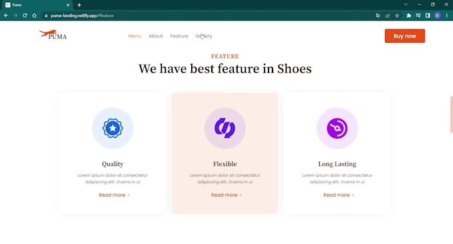
Task: Click the Flexible arrows icon
Action: (225, 128)
